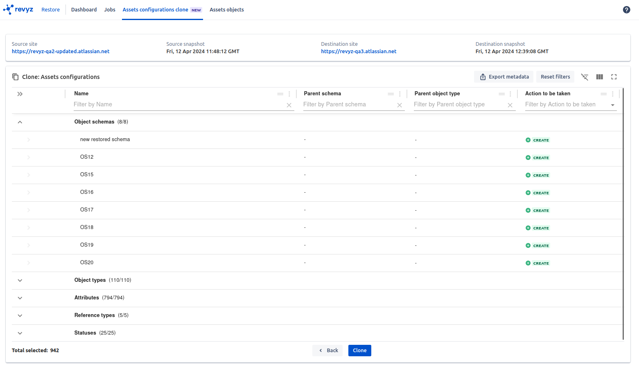Screen dimensions: 639x371
Task: Open the destination site link
Action: pyautogui.click(x=359, y=52)
